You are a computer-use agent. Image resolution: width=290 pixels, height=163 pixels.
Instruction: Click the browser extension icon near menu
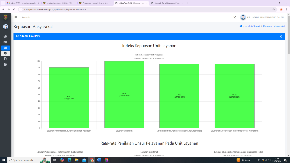coord(281,10)
